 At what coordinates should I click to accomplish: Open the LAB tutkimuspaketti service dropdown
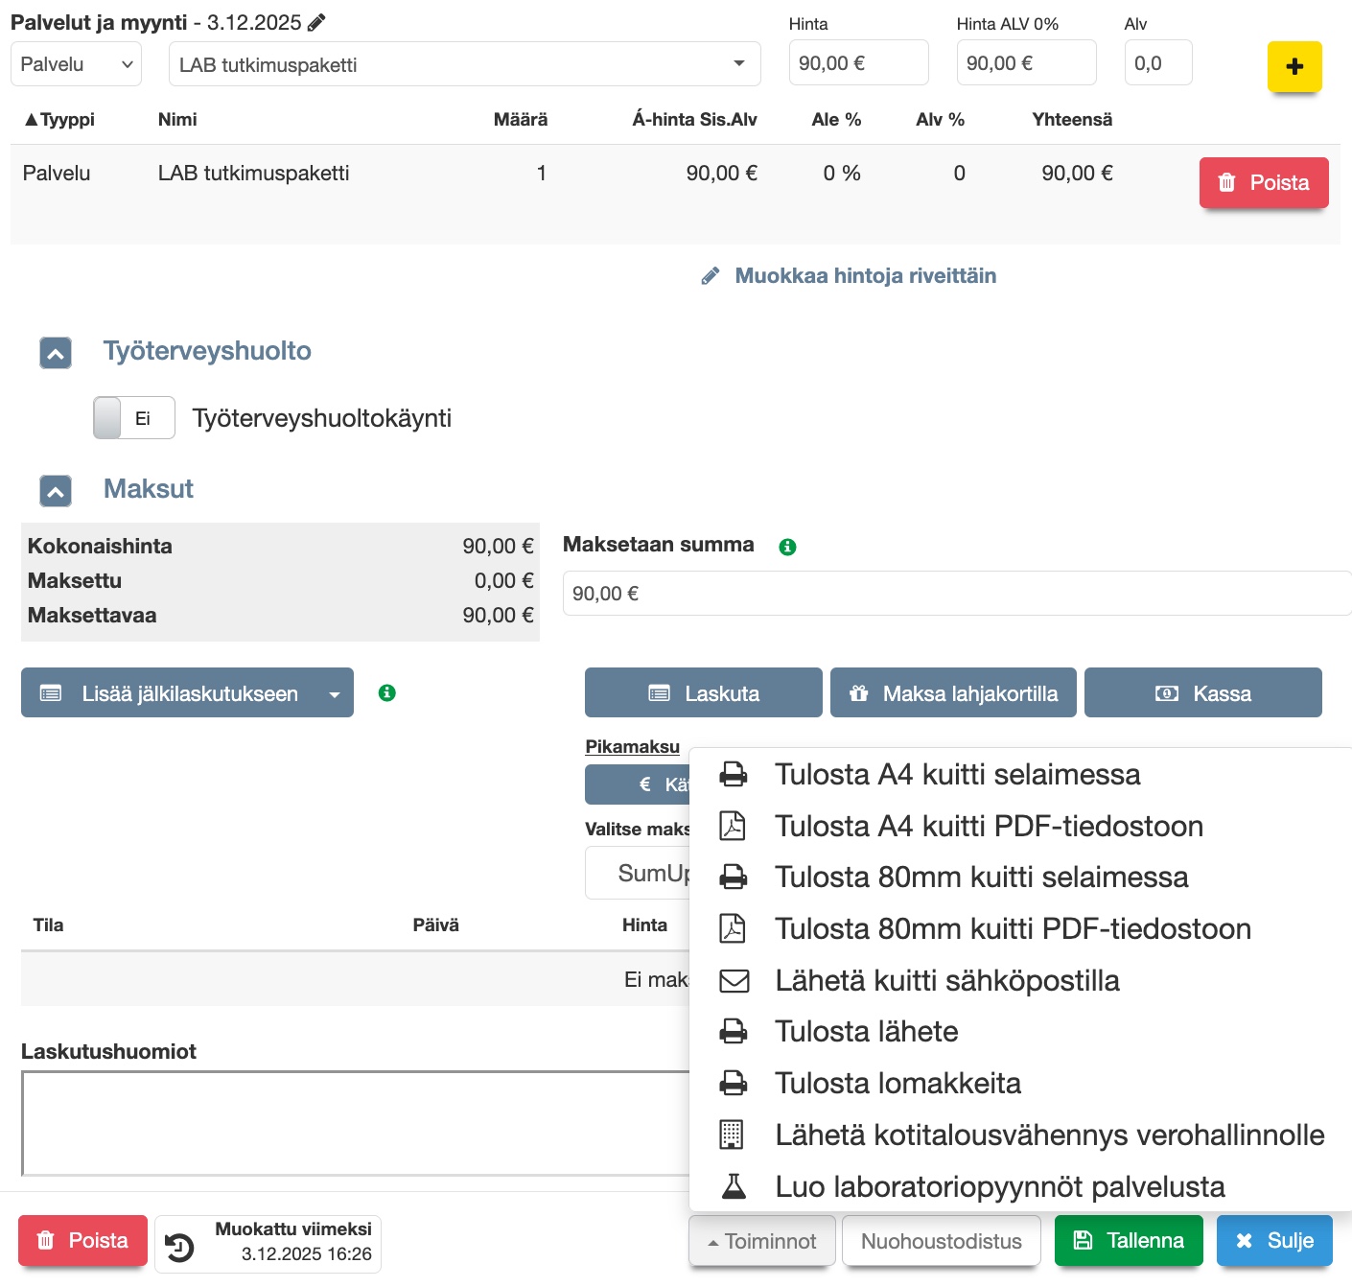pyautogui.click(x=464, y=64)
